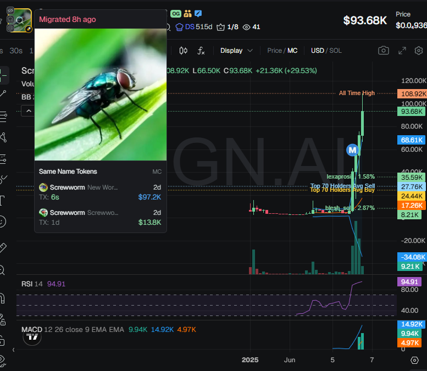Click the crown 1/8 ranking icon
This screenshot has width=427, height=371.
(x=220, y=27)
